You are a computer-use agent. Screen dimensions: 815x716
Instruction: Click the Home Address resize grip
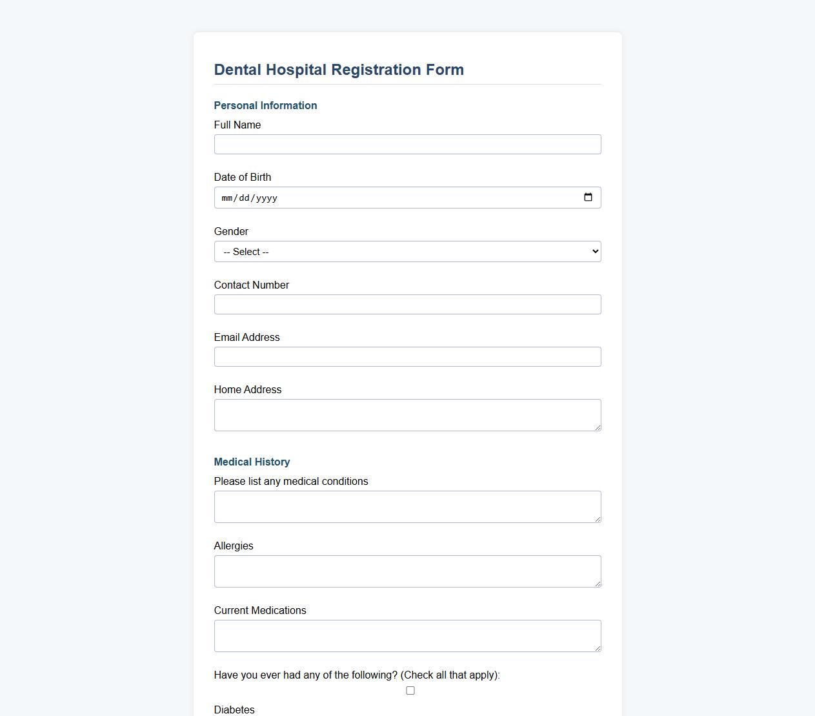coord(598,429)
